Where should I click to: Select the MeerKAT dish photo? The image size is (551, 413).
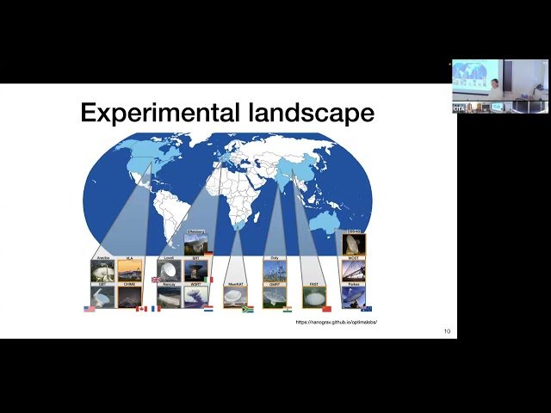coord(234,298)
